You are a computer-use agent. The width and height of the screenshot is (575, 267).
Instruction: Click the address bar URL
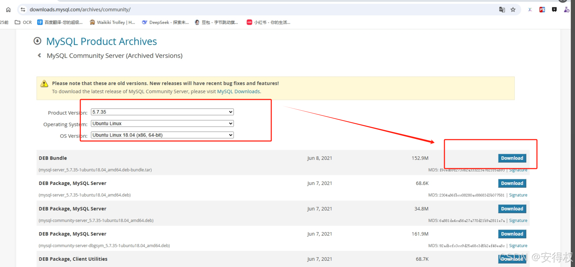(80, 10)
